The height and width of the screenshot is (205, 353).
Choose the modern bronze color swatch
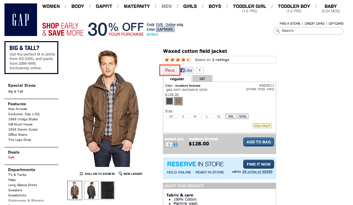point(178,101)
